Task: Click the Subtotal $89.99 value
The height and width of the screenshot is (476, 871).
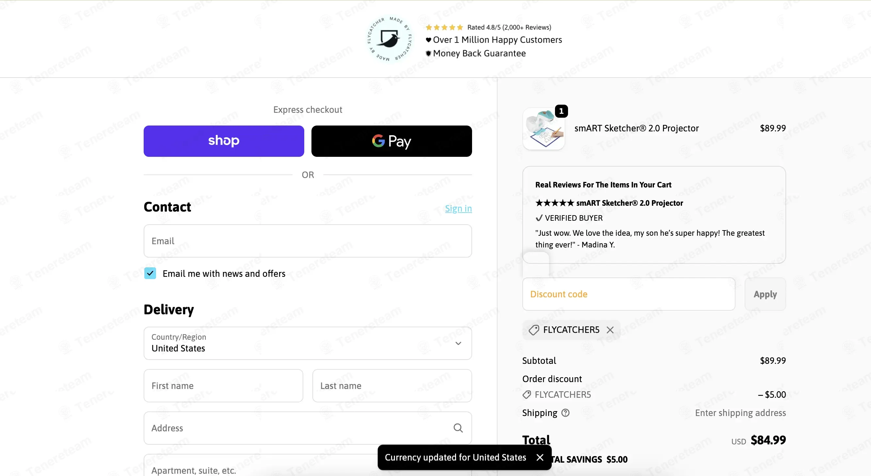Action: tap(773, 361)
